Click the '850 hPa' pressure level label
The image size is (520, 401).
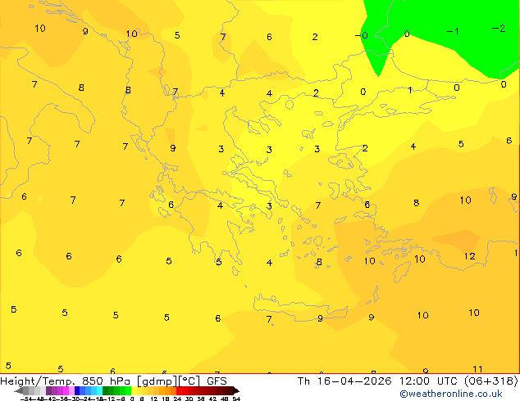click(106, 381)
